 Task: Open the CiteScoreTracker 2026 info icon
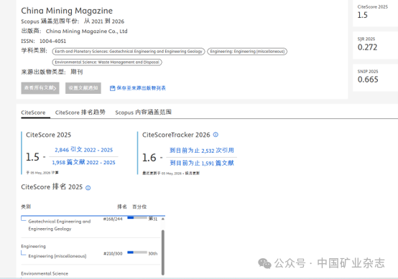[216, 135]
